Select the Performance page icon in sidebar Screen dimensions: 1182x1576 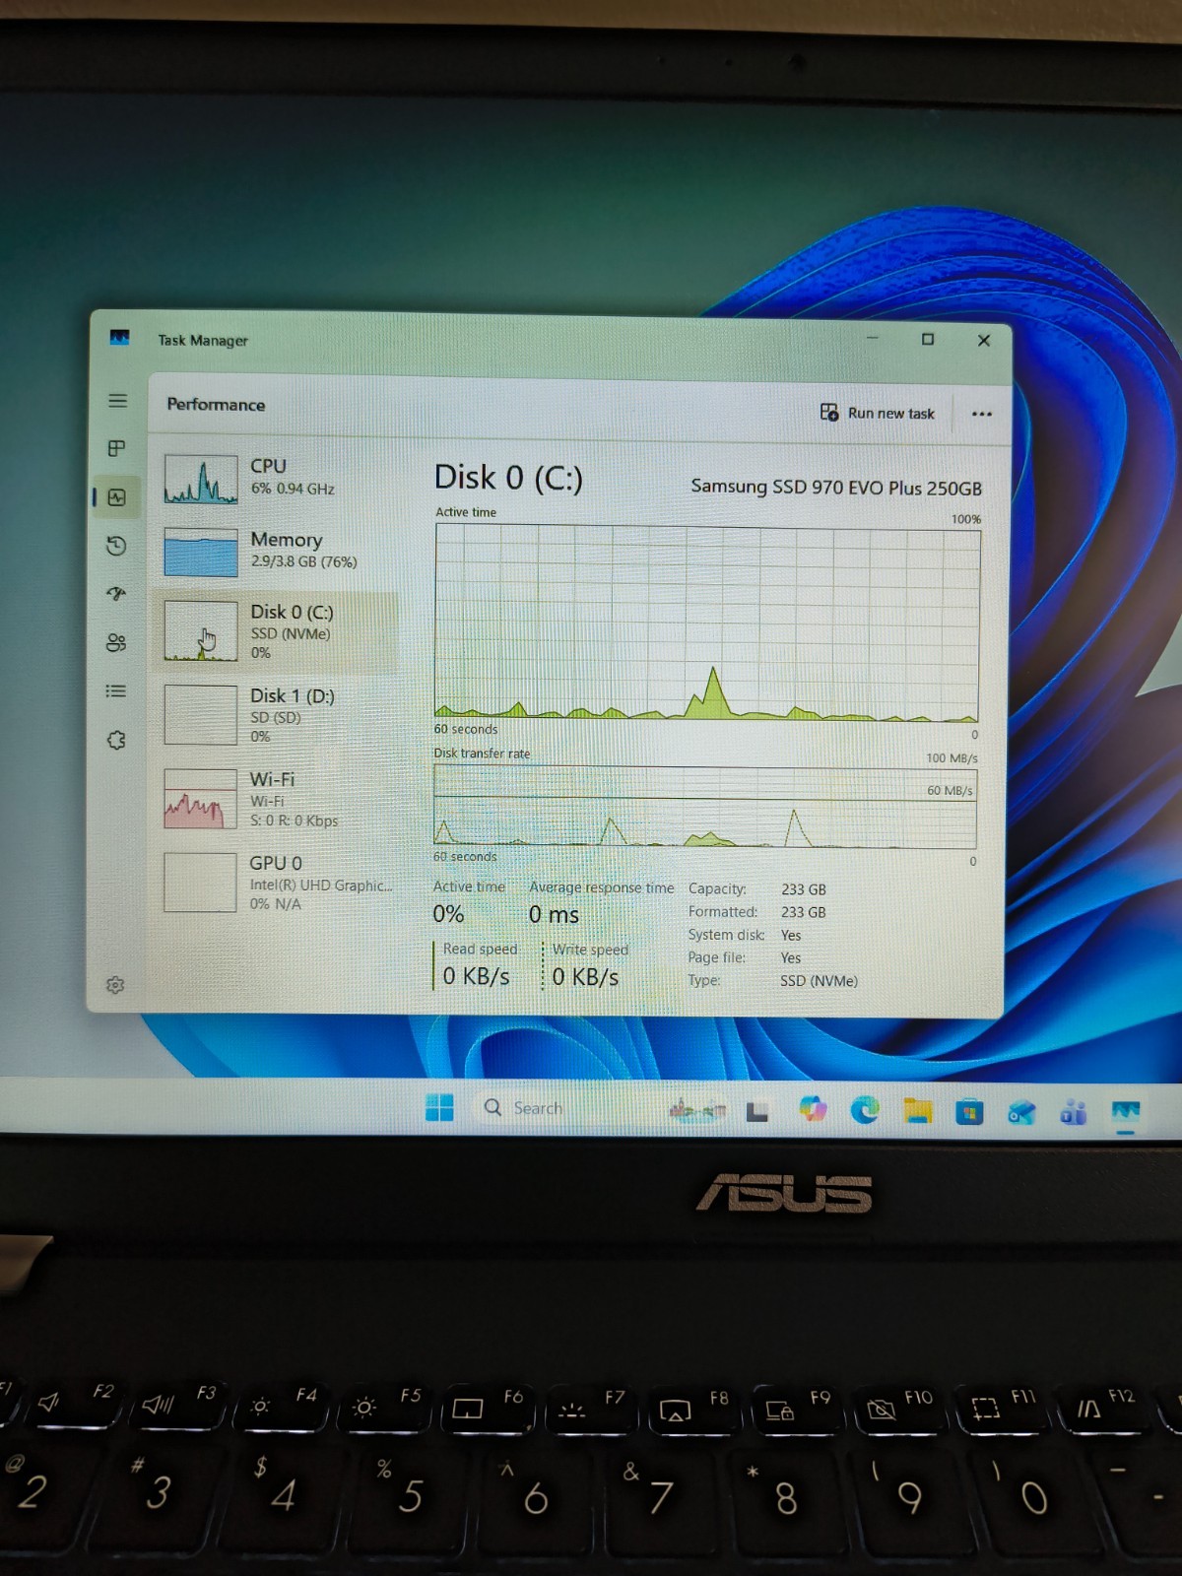point(116,497)
